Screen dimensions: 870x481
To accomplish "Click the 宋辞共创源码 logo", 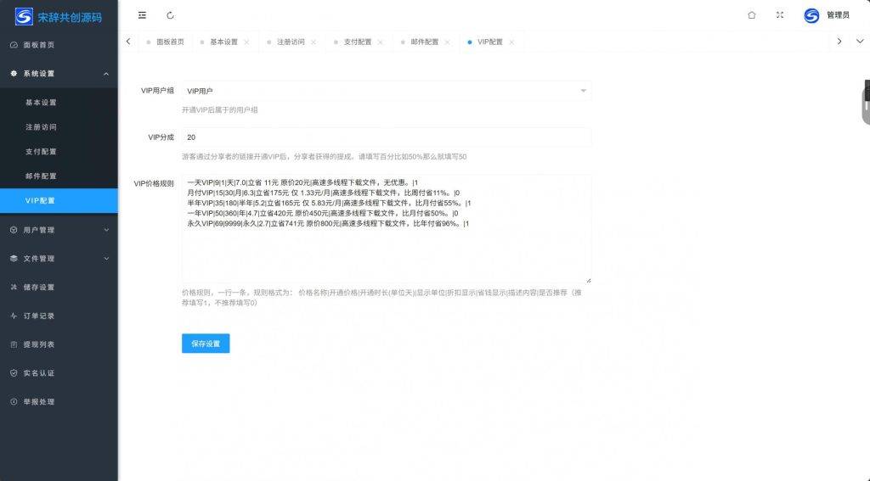I will coord(59,17).
